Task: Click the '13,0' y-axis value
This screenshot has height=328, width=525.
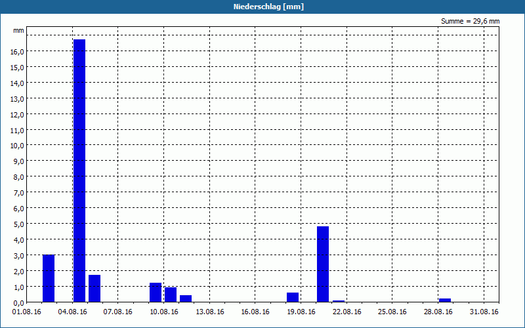Action: (x=18, y=99)
